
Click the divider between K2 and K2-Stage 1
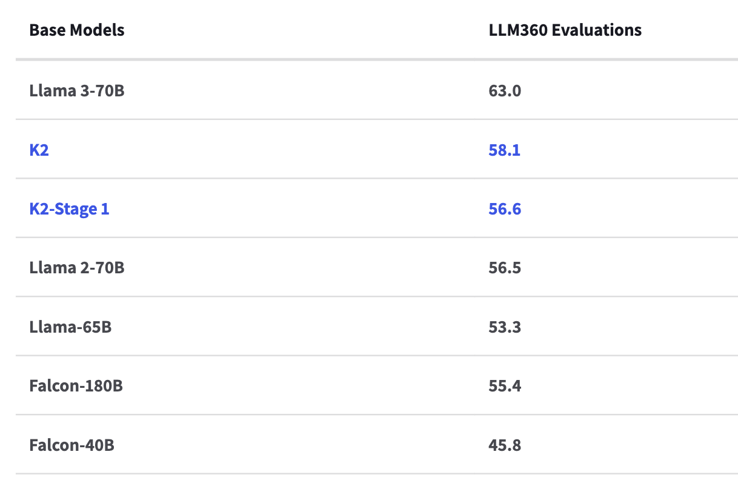coord(376,178)
